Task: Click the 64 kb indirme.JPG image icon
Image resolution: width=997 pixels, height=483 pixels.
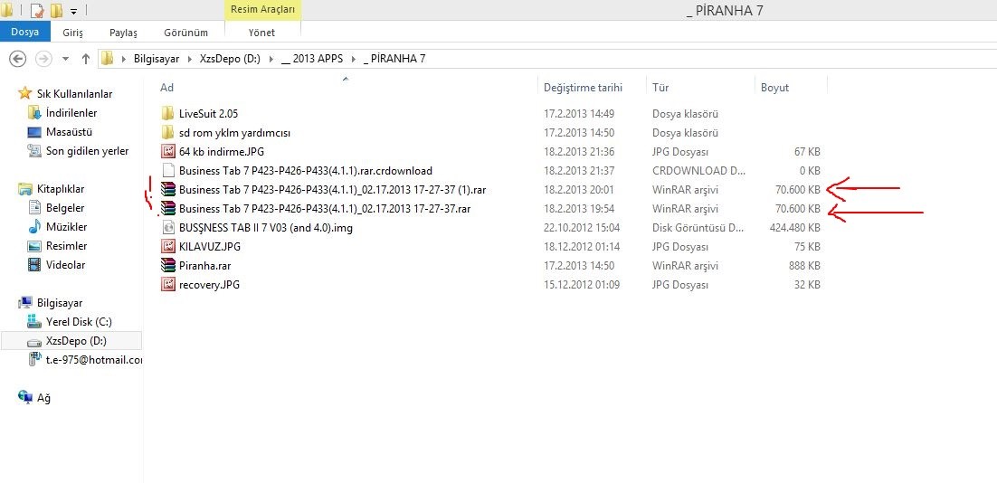Action: (x=168, y=152)
